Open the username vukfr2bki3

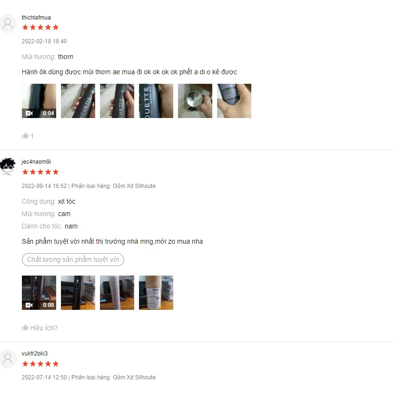tap(35, 353)
